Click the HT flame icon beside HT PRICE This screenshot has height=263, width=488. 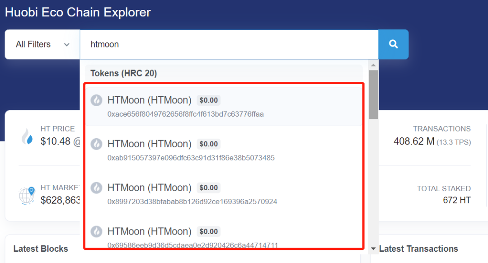(28, 136)
